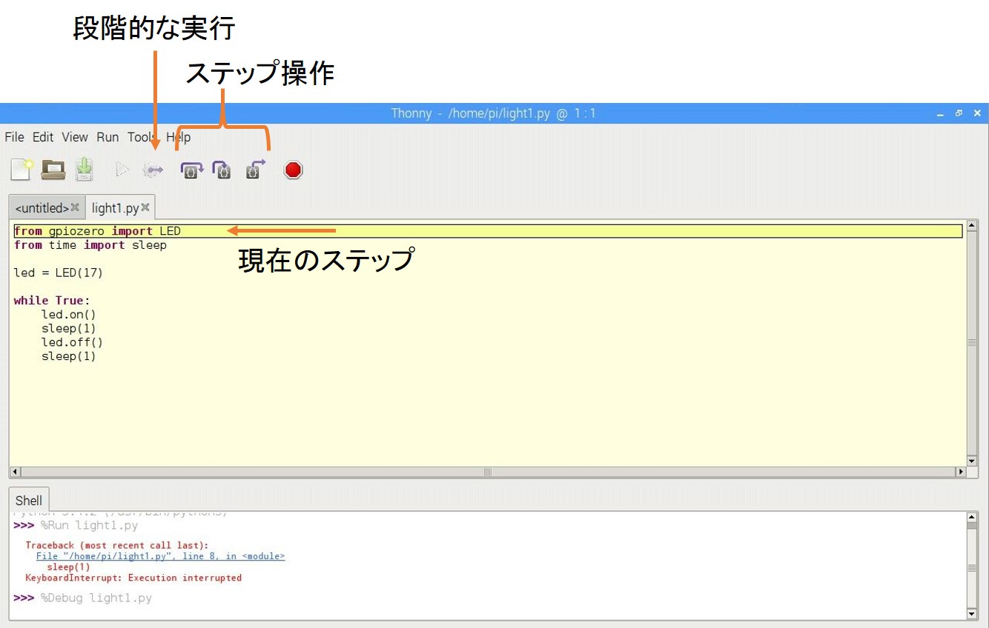The height and width of the screenshot is (628, 989).
Task: Close the <untitled> tab
Action: coord(75,207)
